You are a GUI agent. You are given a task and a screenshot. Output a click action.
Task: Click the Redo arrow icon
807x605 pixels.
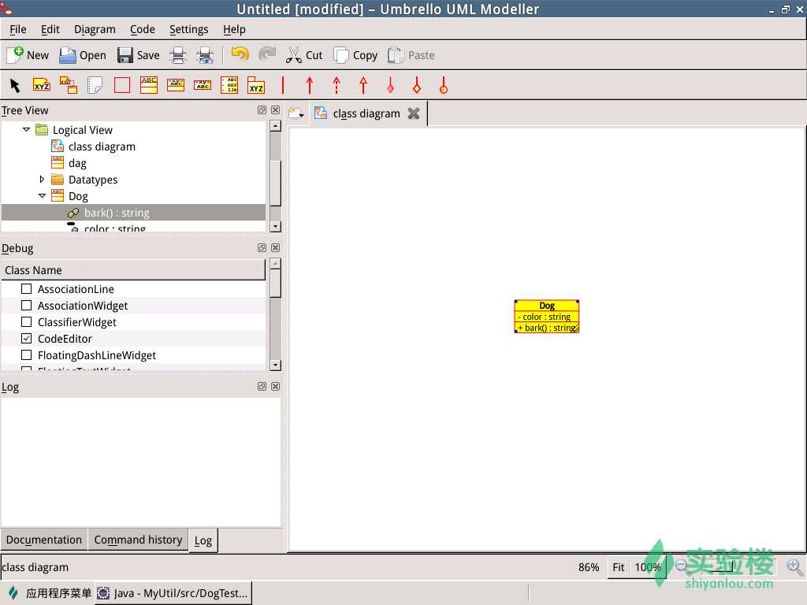(267, 54)
